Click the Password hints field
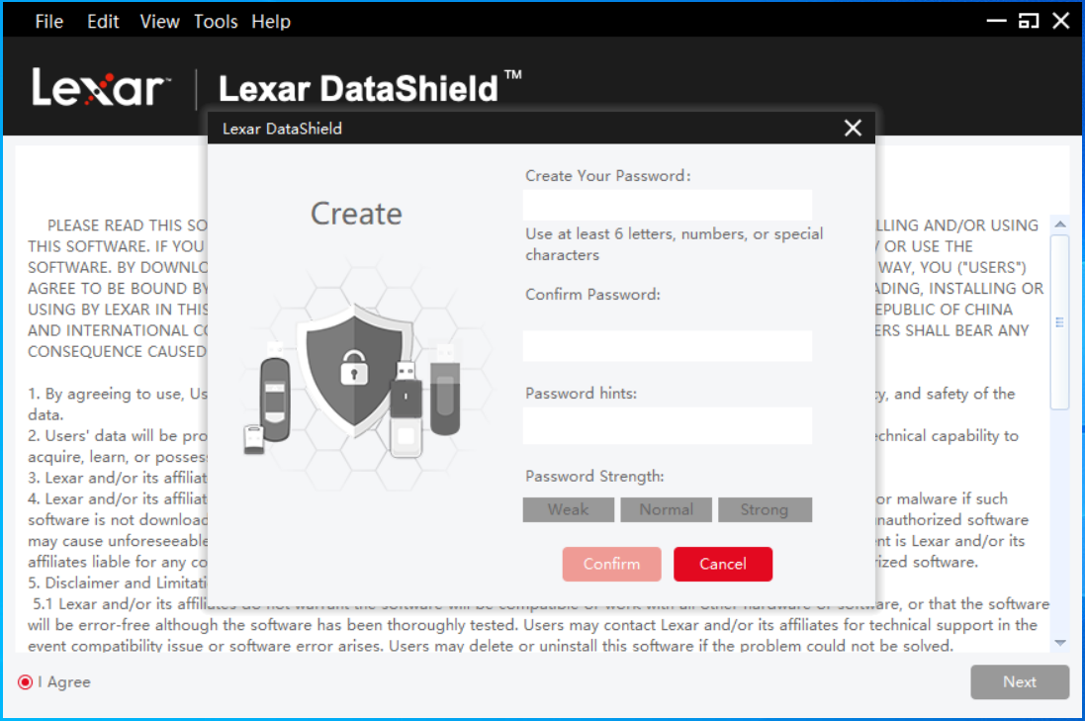The image size is (1085, 721). coord(668,425)
